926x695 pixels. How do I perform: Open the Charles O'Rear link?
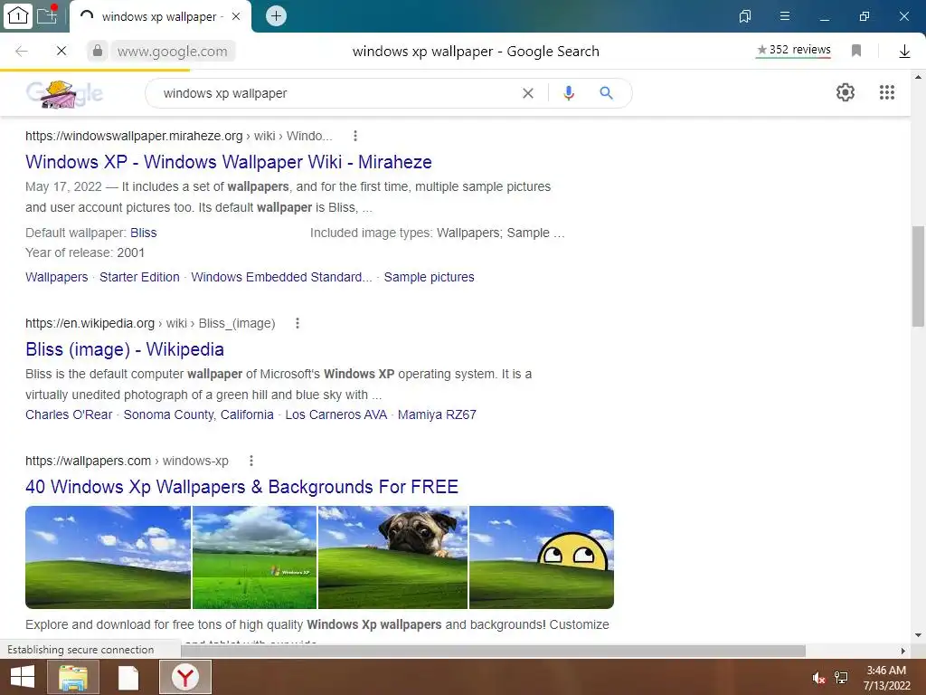pyautogui.click(x=69, y=414)
